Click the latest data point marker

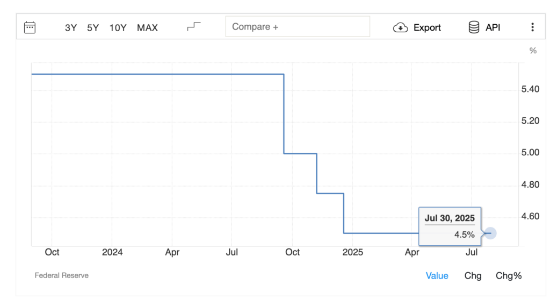click(x=489, y=233)
